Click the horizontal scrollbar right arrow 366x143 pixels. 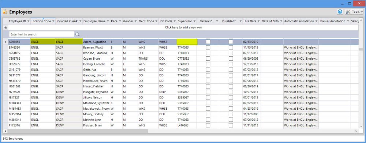pyautogui.click(x=356, y=131)
